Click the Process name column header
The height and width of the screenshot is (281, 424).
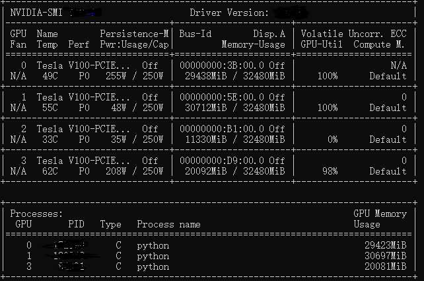pos(168,224)
